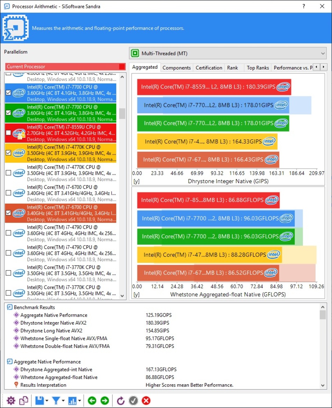This screenshot has width=332, height=408.
Task: Uncheck the yellow i7-4770K processor checkbox
Action: 8,153
